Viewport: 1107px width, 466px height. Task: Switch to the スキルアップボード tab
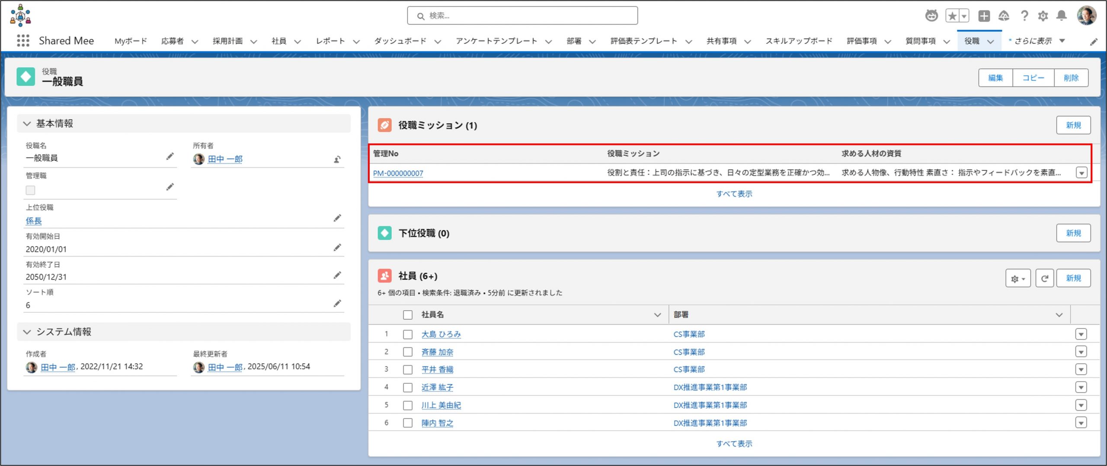799,41
